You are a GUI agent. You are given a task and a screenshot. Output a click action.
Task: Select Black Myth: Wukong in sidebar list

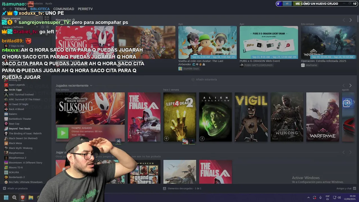(20, 148)
